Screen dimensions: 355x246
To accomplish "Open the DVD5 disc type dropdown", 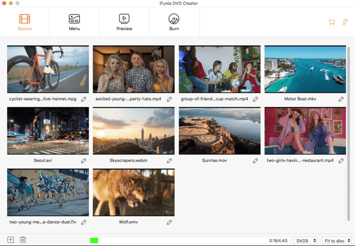I will (306, 241).
